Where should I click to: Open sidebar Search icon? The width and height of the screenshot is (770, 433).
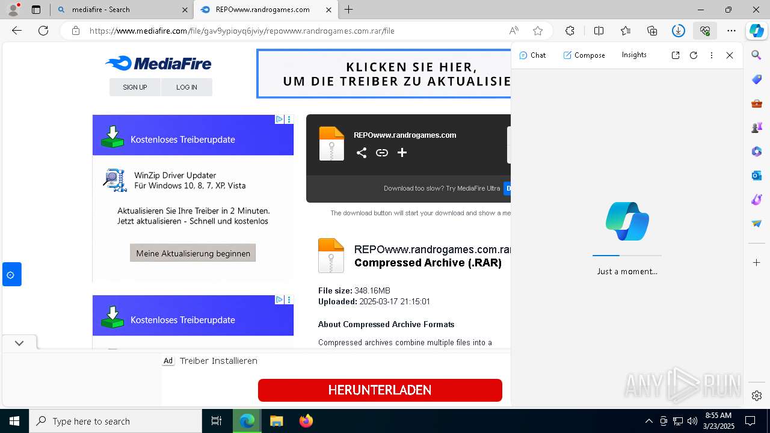pos(757,55)
